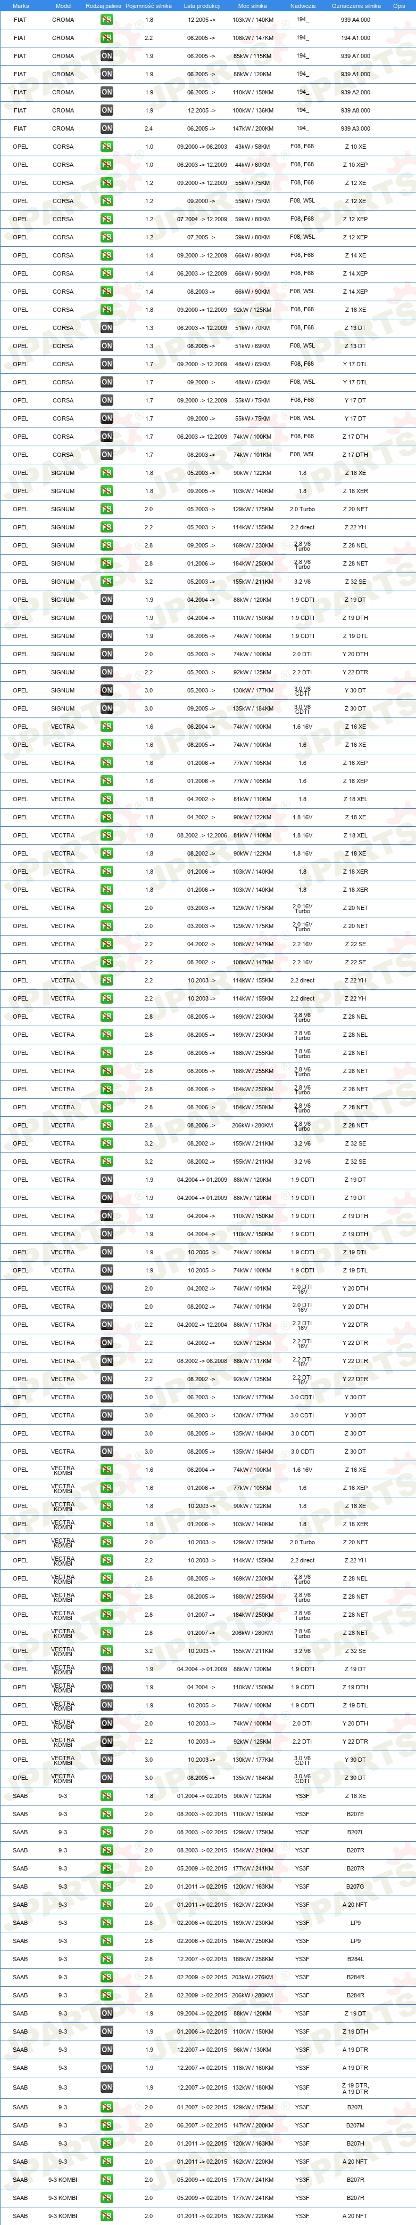Click the Rodzaj paliwa column header
Screen dimensions: 416x2225
[x=103, y=6]
